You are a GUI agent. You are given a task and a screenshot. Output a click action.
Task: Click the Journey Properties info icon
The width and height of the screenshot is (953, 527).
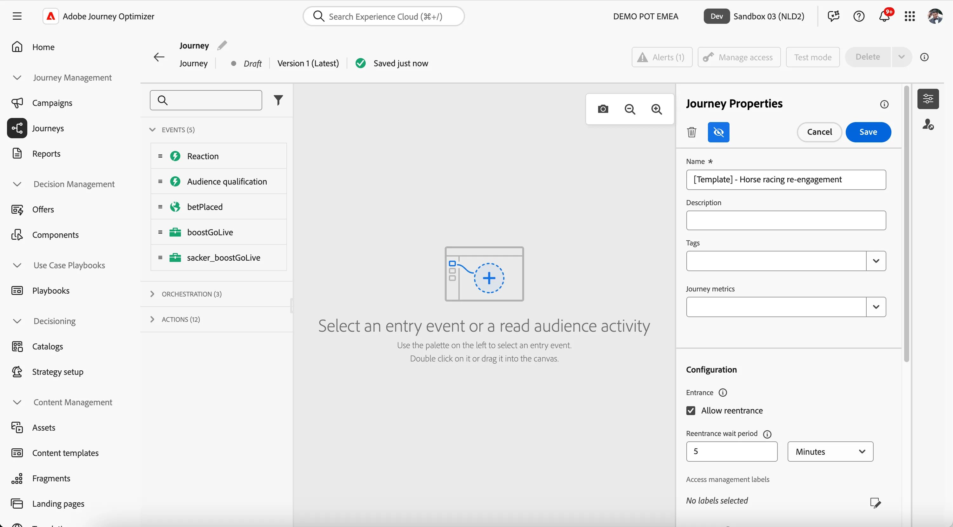(884, 104)
